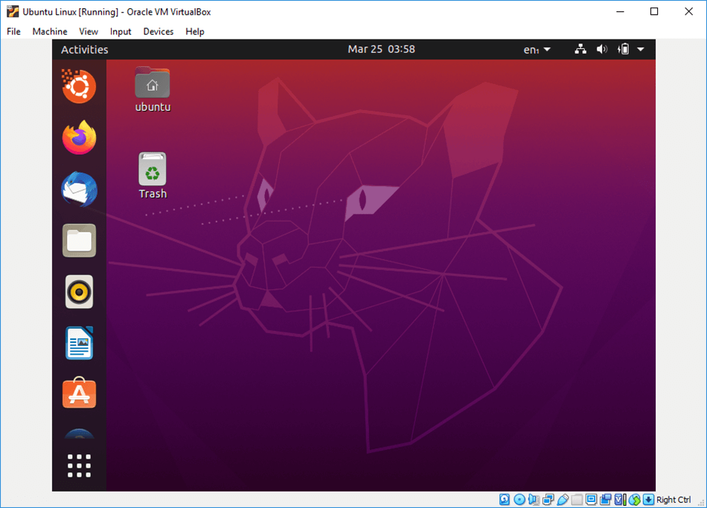The height and width of the screenshot is (508, 707).
Task: Open the Mar 25 03:58 clock calendar
Action: tap(382, 49)
